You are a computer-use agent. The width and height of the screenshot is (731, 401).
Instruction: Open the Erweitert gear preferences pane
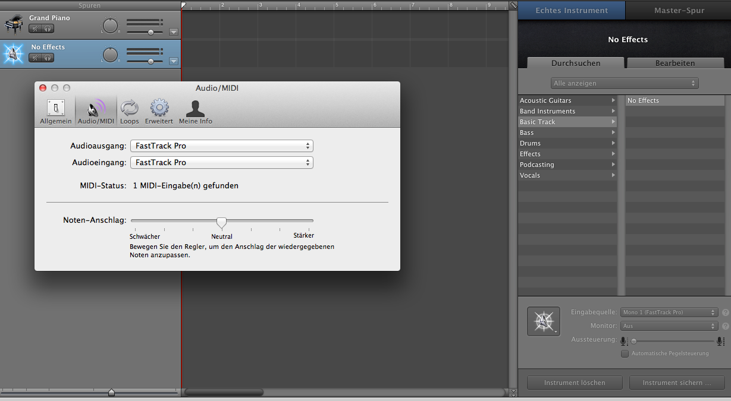tap(159, 111)
